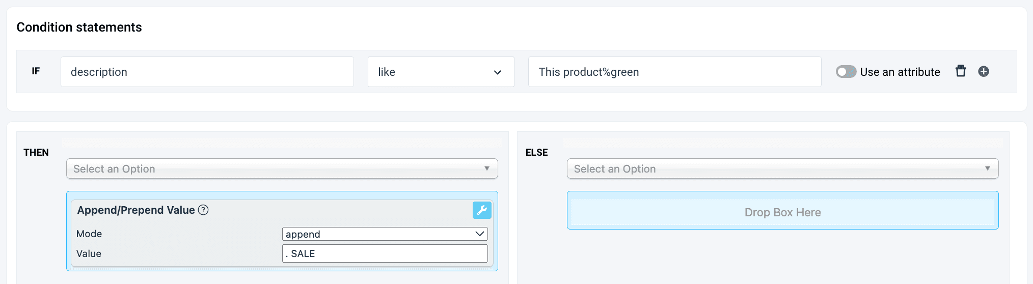Click the Mode label in action box
Viewport: 1033px width, 284px height.
tap(89, 234)
